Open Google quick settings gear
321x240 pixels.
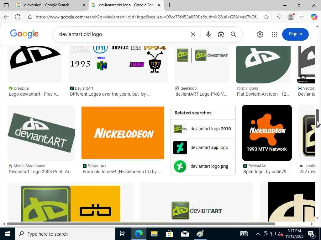(x=260, y=34)
